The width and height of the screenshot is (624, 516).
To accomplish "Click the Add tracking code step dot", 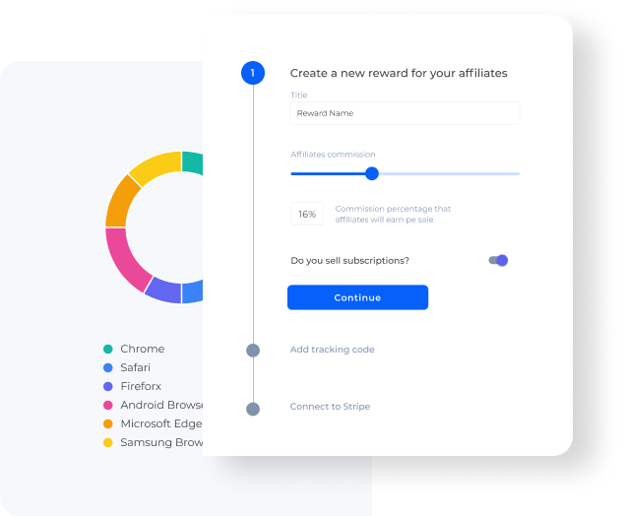I will tap(253, 350).
